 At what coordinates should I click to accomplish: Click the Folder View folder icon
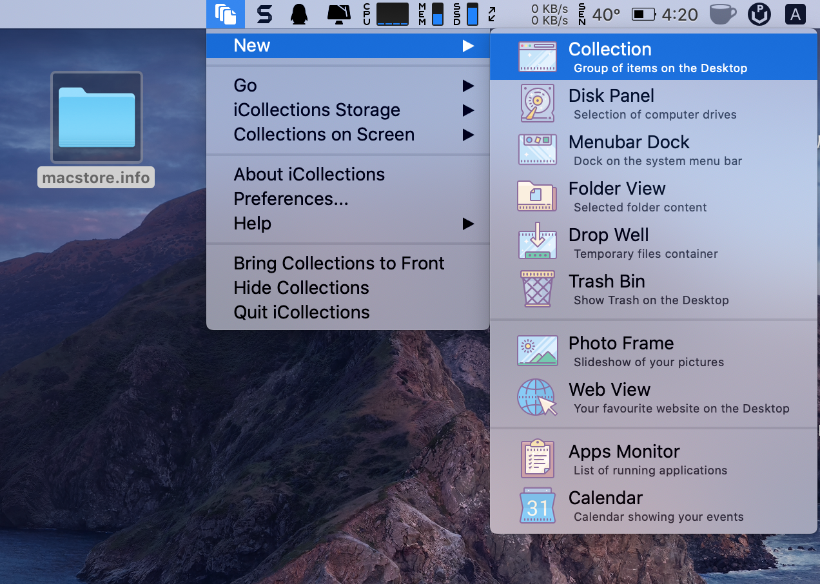pyautogui.click(x=537, y=196)
